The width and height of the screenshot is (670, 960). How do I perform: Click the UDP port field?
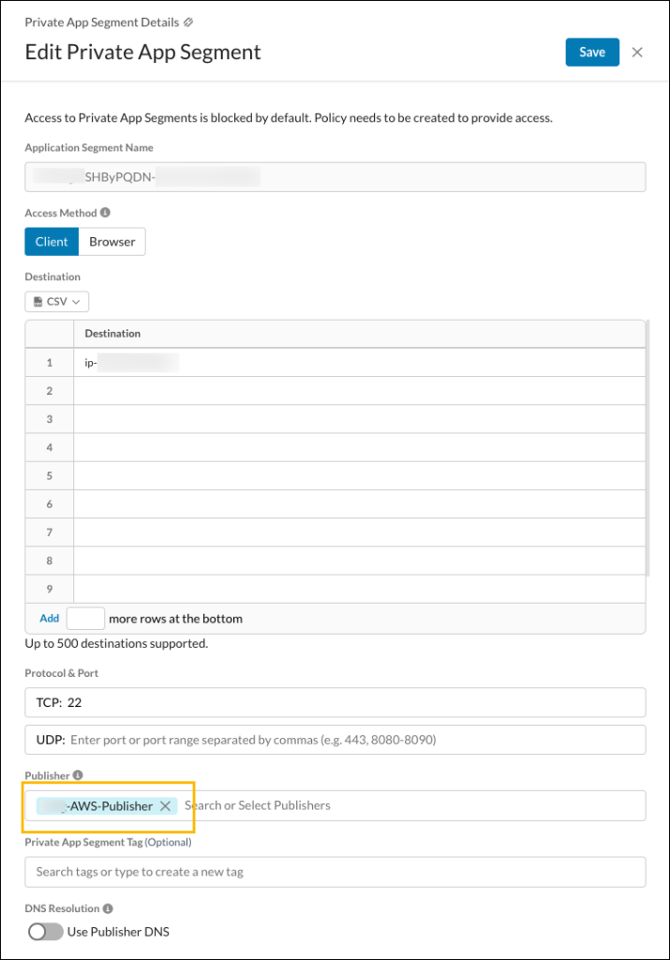point(335,741)
